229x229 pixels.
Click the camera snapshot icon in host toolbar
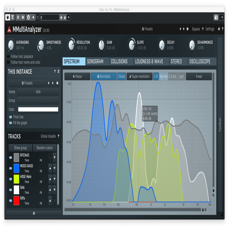tap(216, 17)
